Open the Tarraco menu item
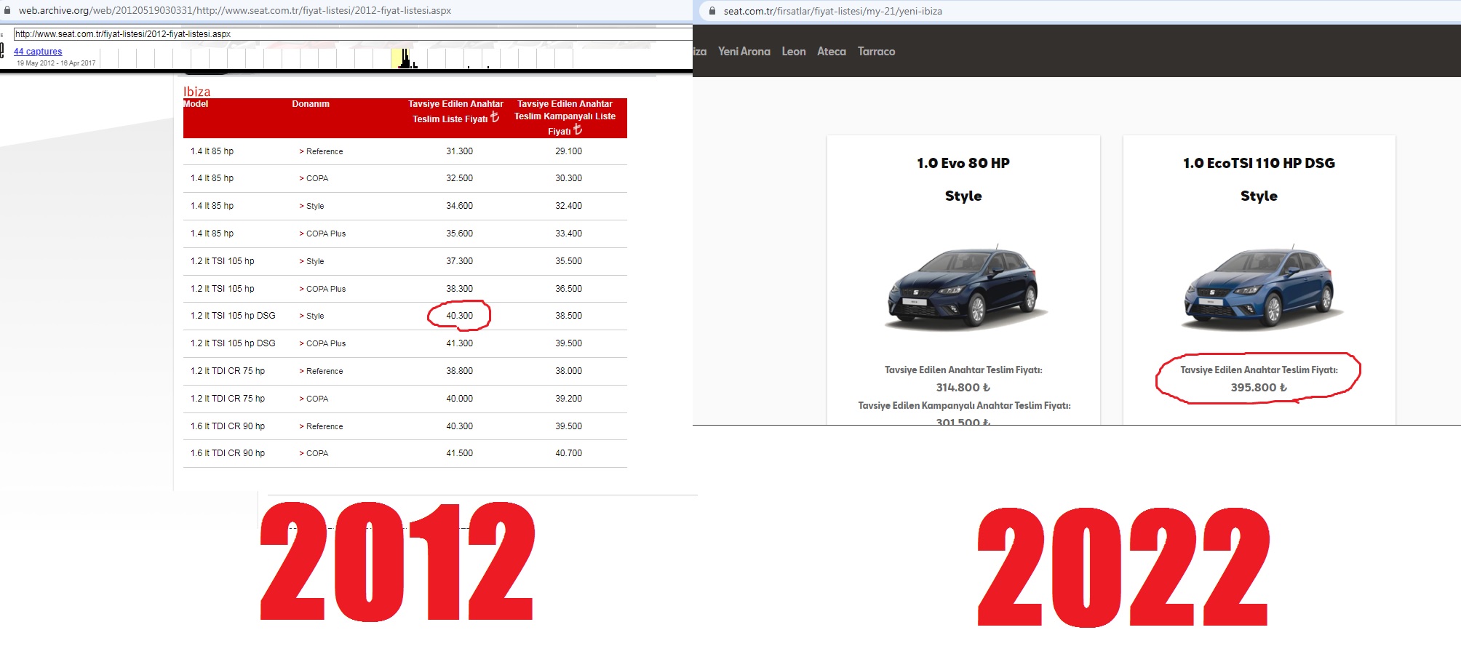Image resolution: width=1461 pixels, height=646 pixels. [876, 51]
